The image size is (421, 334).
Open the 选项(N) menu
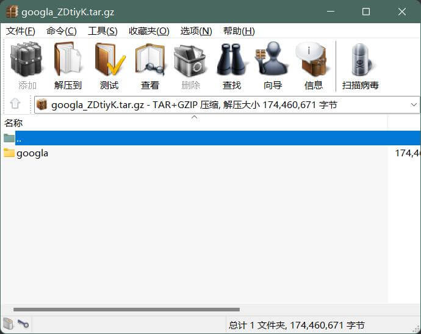click(196, 31)
